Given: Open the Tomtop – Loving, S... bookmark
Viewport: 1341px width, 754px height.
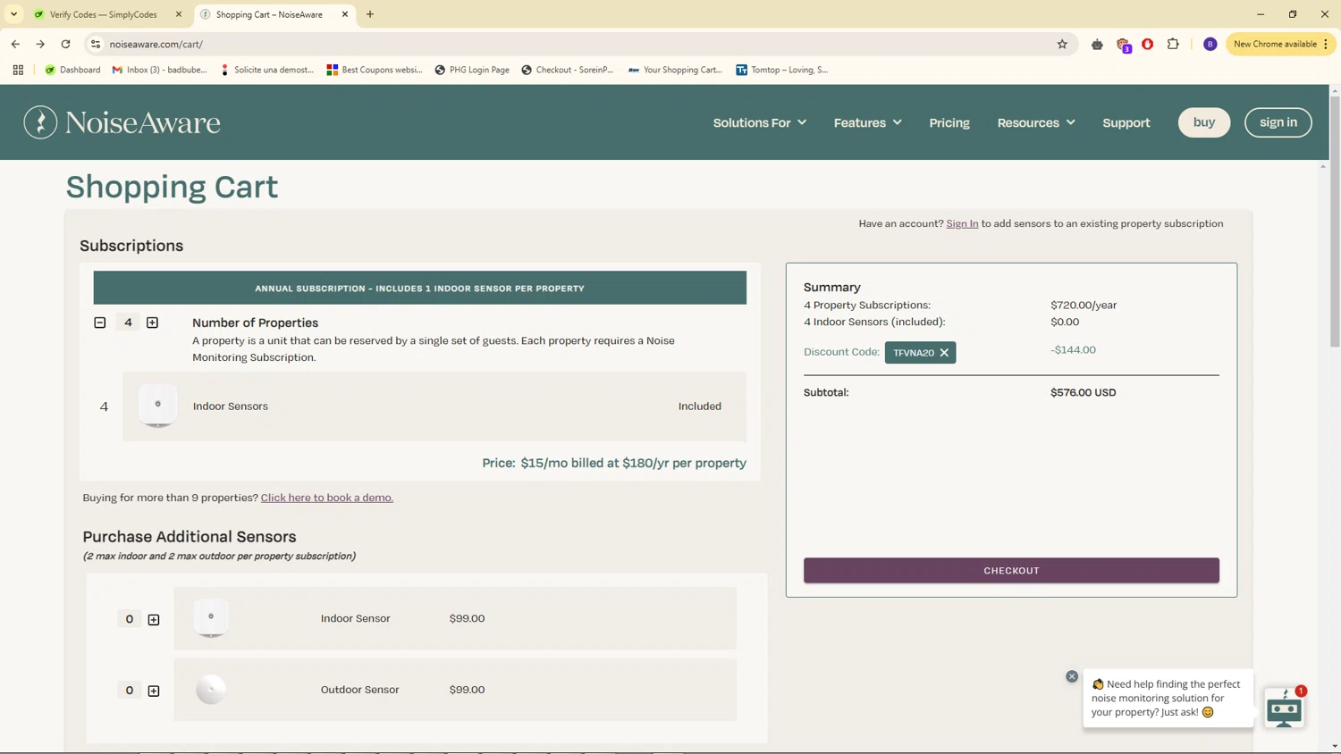Looking at the screenshot, I should coord(782,70).
